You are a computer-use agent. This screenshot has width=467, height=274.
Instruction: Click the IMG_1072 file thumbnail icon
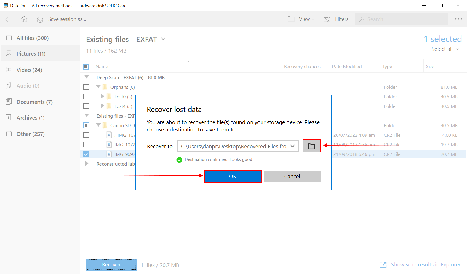(109, 145)
